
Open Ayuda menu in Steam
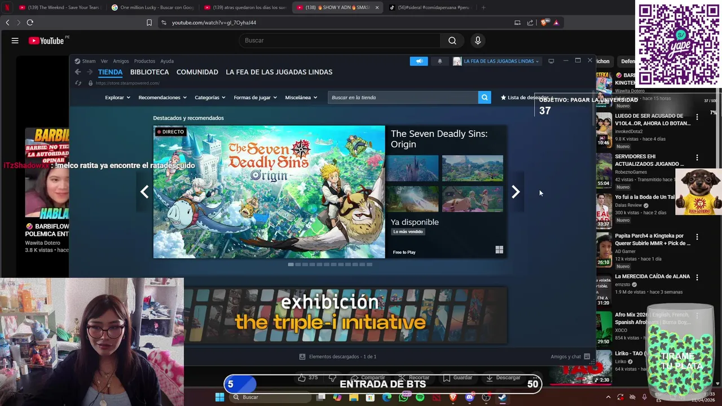[x=167, y=61]
